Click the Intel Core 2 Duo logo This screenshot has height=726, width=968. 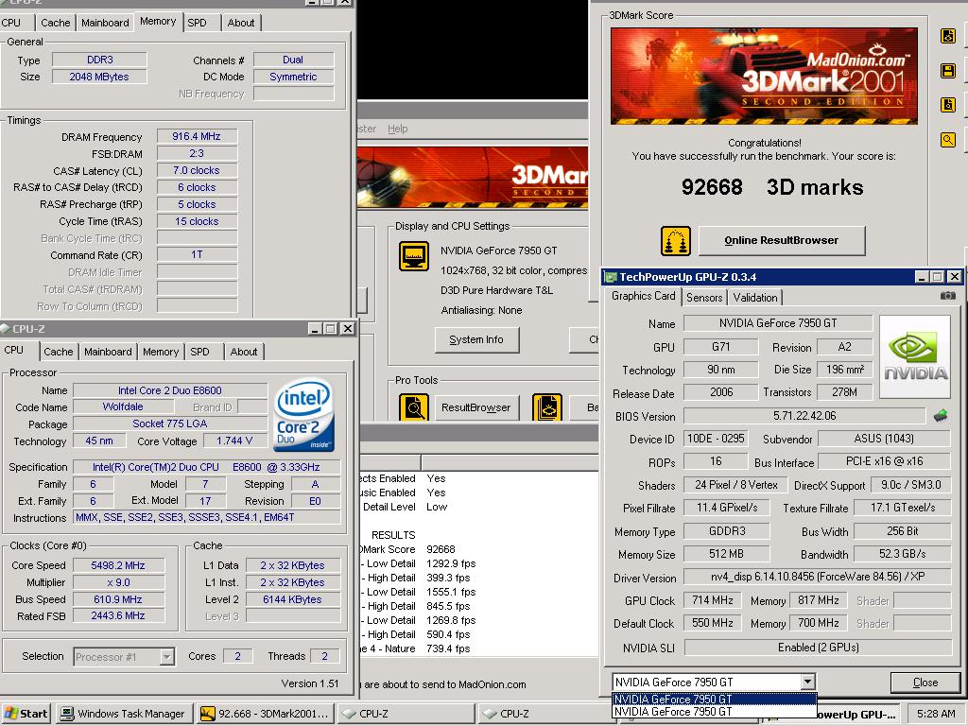coord(303,415)
